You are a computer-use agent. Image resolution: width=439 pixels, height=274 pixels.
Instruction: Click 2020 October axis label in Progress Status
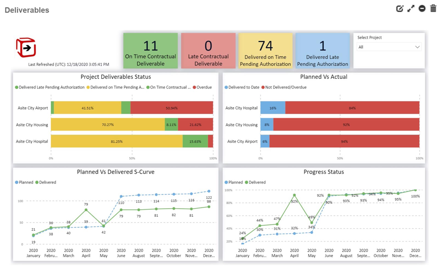381,253
